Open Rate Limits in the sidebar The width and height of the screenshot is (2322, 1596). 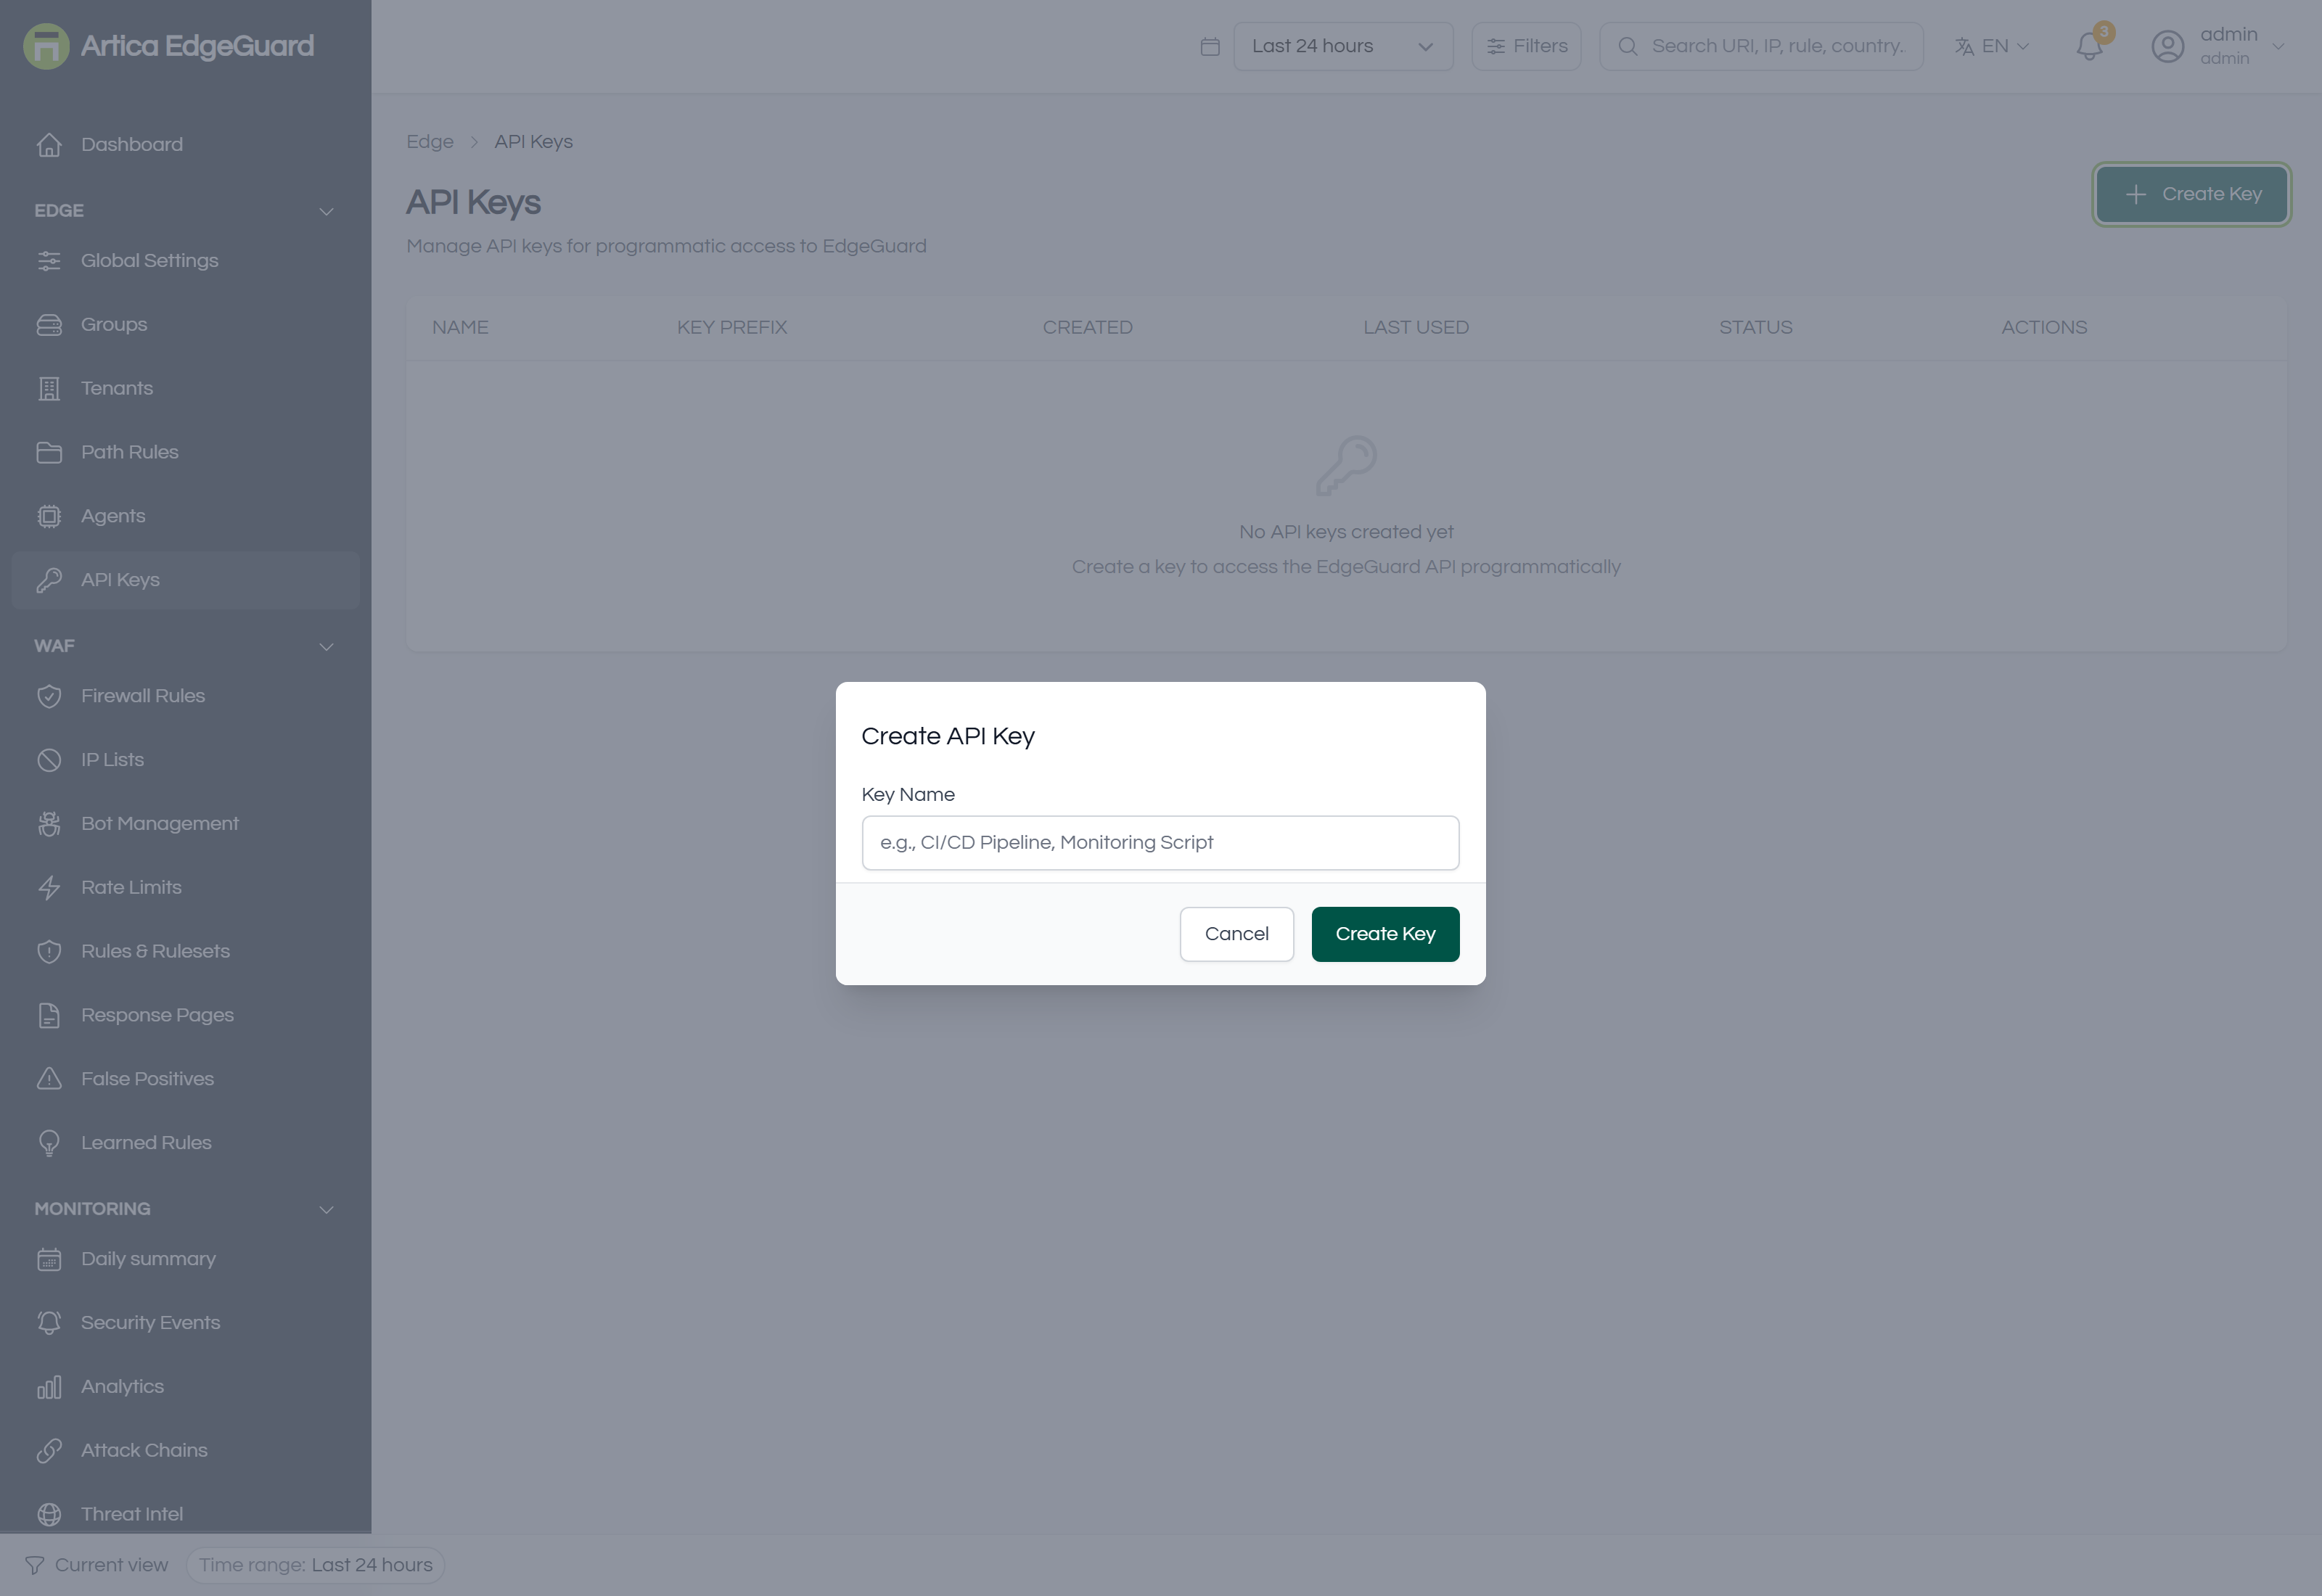(185, 888)
